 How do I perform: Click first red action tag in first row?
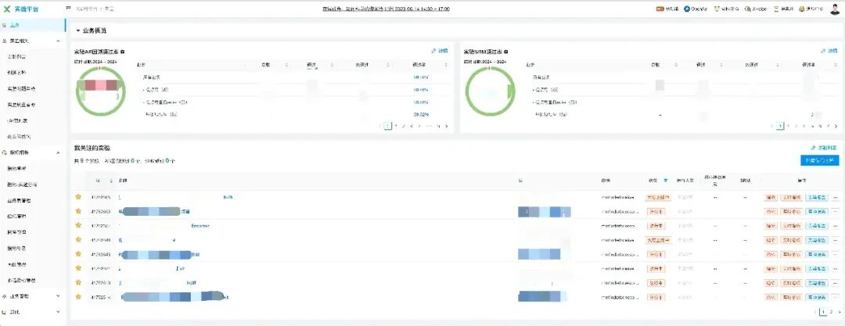pyautogui.click(x=770, y=197)
